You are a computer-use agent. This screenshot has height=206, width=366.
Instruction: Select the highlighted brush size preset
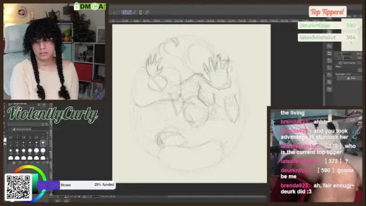43,143
